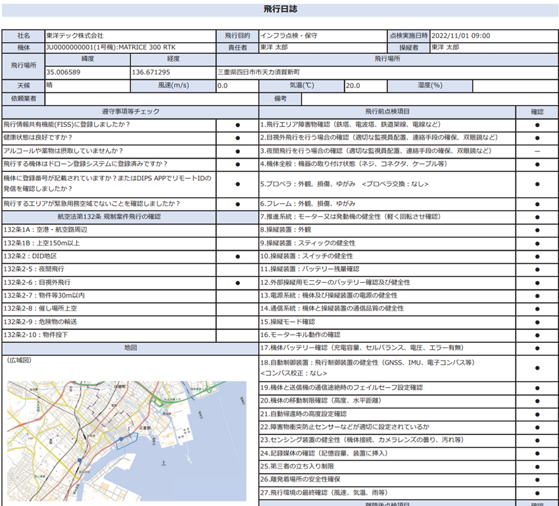Toggle the drone registration system check mark
559x506 pixels.
[238, 164]
